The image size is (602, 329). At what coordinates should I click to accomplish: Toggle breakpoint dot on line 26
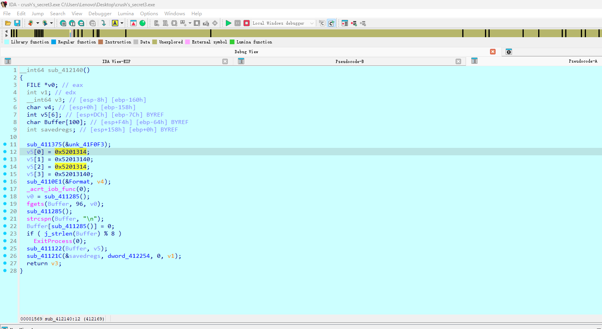[x=5, y=256]
